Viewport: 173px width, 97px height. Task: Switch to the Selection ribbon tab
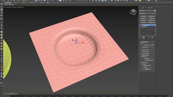(24, 3)
